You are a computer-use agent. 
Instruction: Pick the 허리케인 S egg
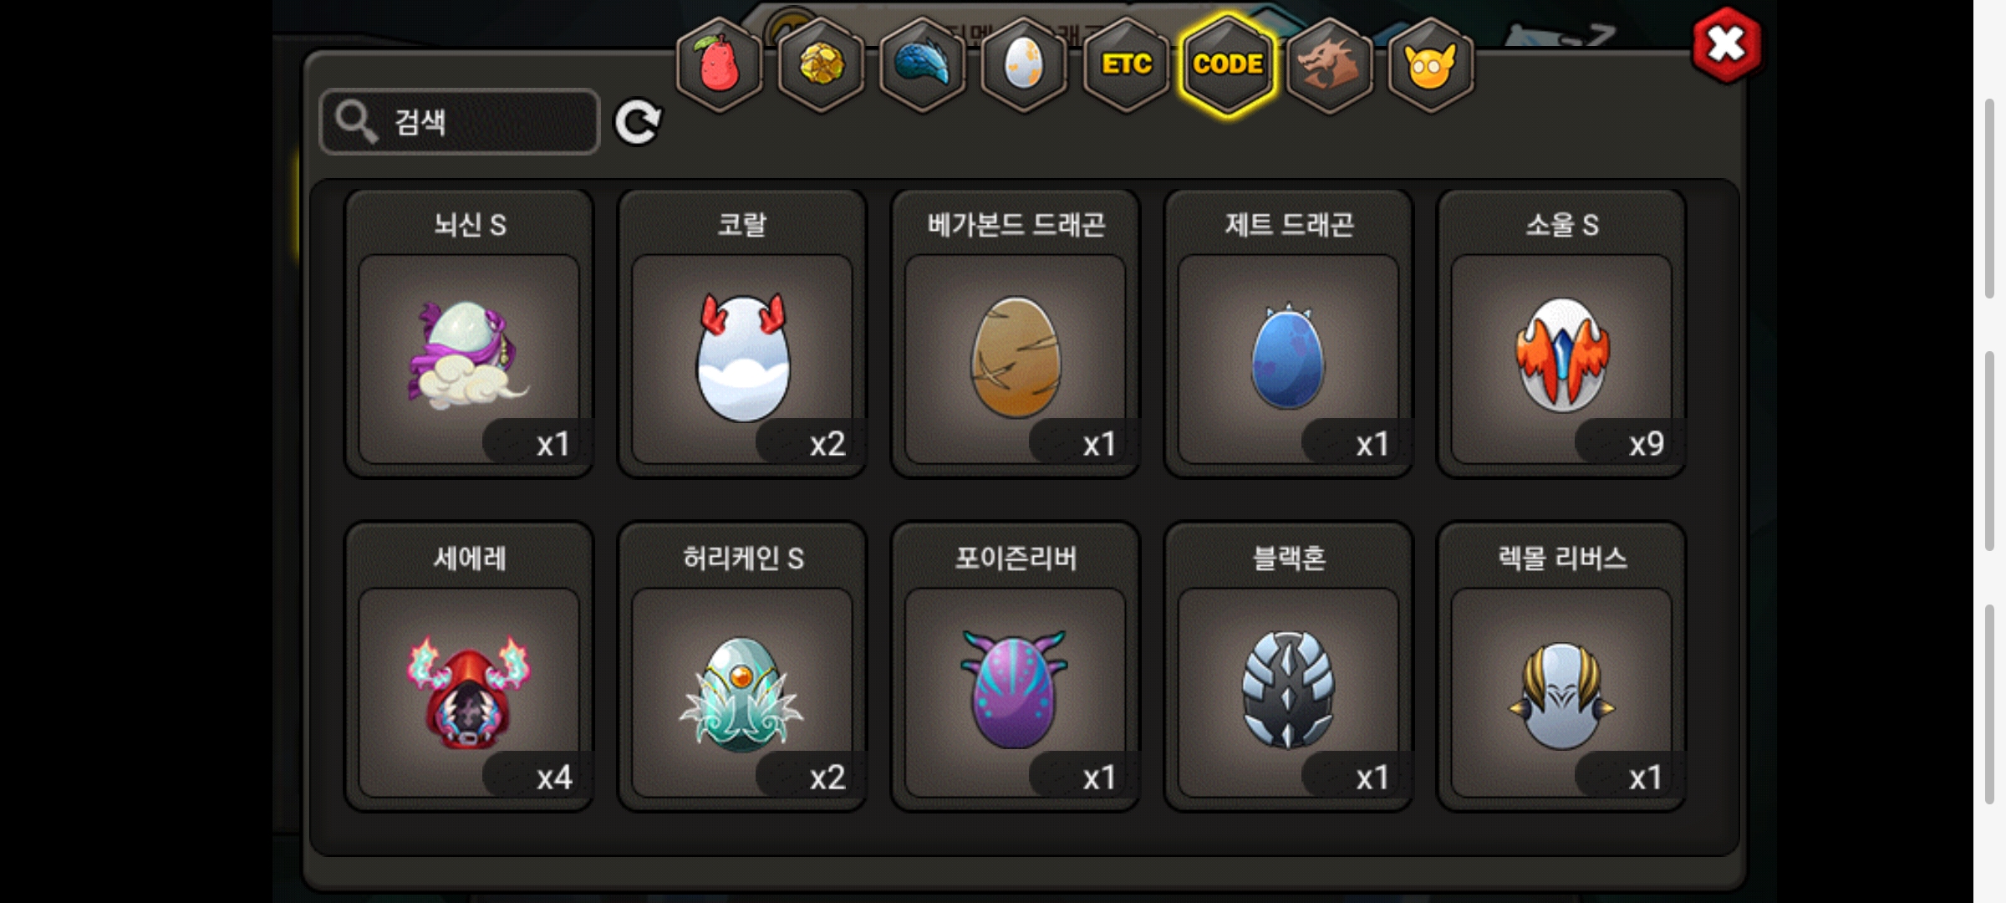742,666
